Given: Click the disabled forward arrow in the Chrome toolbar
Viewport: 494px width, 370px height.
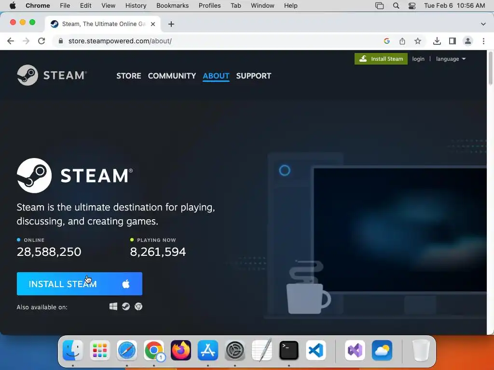Looking at the screenshot, I should point(26,41).
